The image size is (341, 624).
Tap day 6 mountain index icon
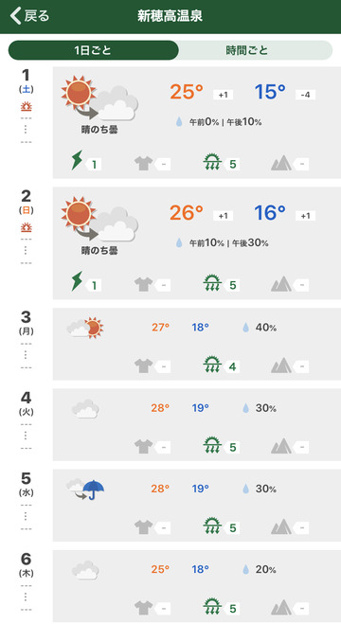coord(281,607)
